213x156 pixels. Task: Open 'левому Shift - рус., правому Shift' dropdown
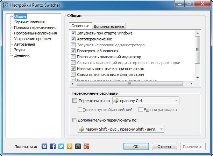tap(121, 129)
